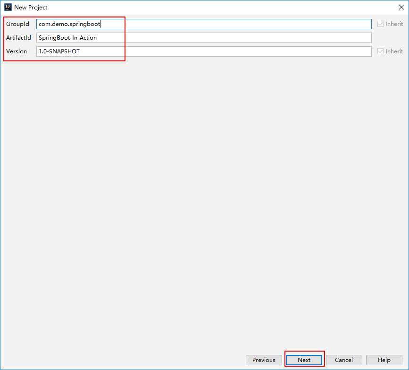This screenshot has width=409, height=370.
Task: Click the IntelliJ IDEA icon in the title bar
Action: point(8,7)
